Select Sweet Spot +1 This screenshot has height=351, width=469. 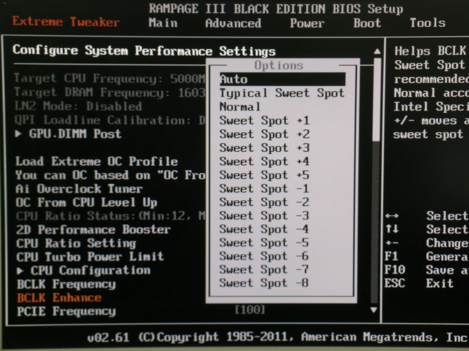pyautogui.click(x=264, y=121)
